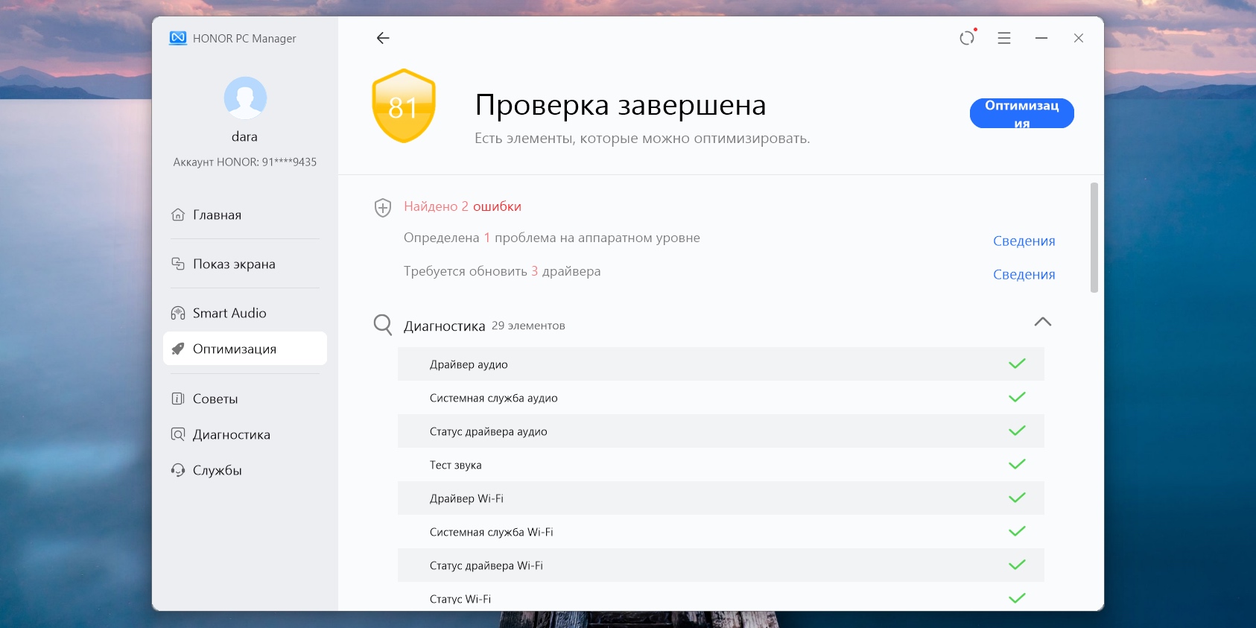Click the dara username
The height and width of the screenshot is (628, 1256).
[244, 137]
